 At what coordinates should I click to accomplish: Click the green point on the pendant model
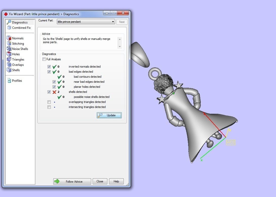[x=173, y=93]
